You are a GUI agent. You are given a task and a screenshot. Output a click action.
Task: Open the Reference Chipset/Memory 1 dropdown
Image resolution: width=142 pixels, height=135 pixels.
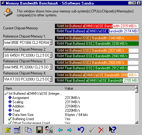[x=51, y=42]
